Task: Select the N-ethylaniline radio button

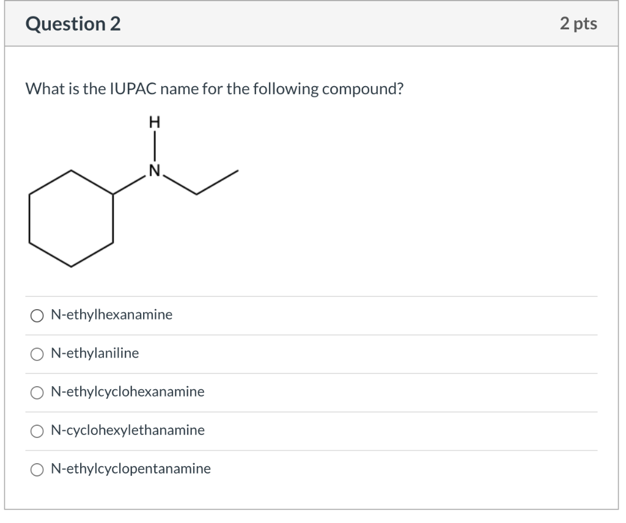Action: 37,354
